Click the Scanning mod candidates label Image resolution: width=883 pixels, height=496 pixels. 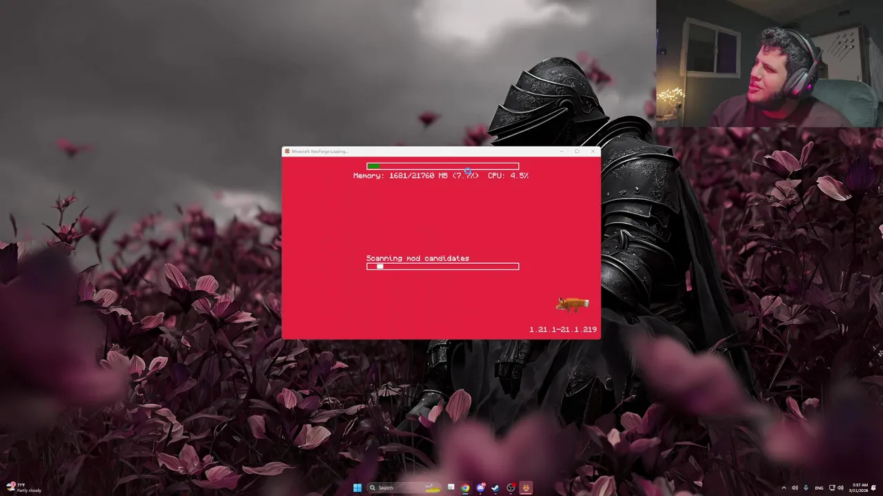[417, 258]
